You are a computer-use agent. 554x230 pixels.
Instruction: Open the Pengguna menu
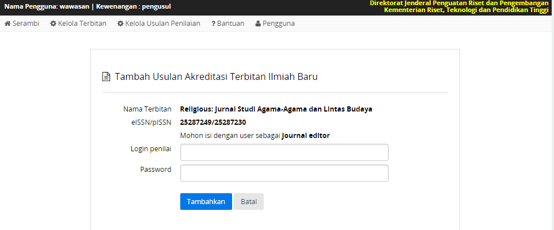point(279,24)
